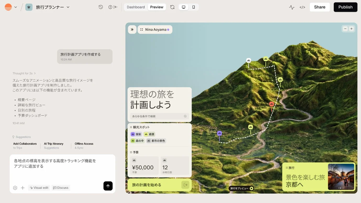The height and width of the screenshot is (203, 361).
Task: Click the Publish button
Action: point(345,7)
